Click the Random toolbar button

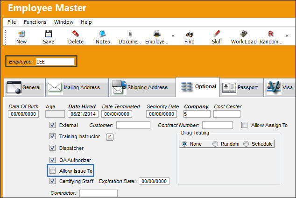[271, 37]
